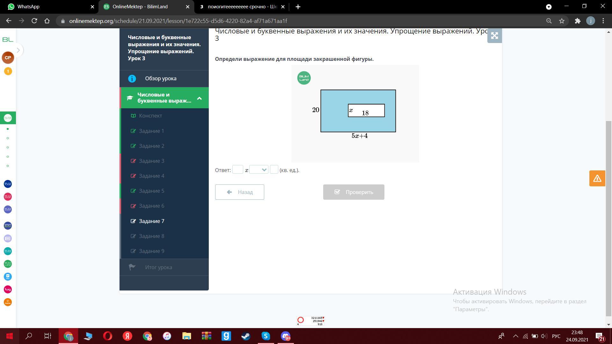The width and height of the screenshot is (612, 344).
Task: Click the Twig icon in sidebar
Action: pyautogui.click(x=8, y=289)
